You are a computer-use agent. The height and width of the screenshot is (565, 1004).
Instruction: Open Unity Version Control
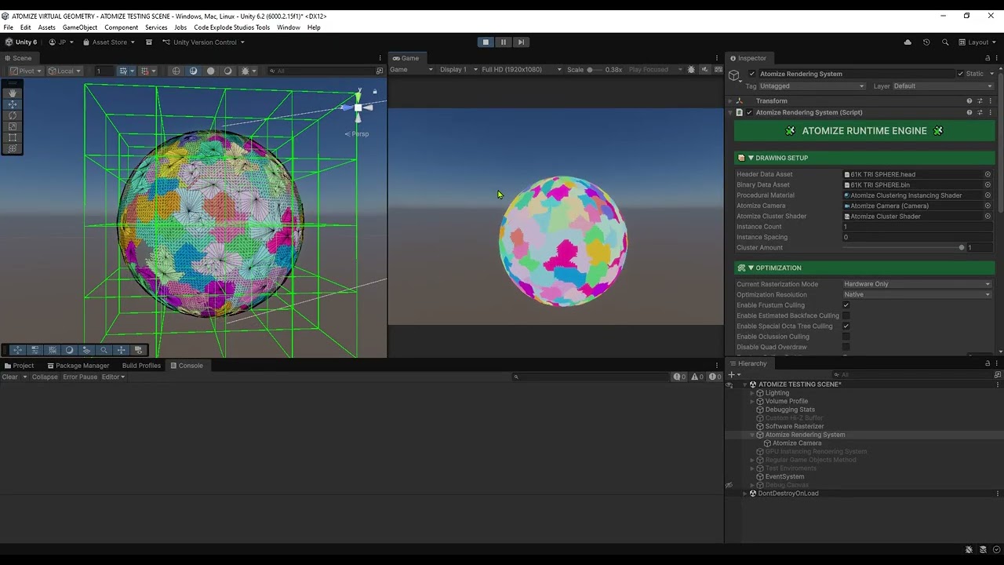tap(204, 42)
